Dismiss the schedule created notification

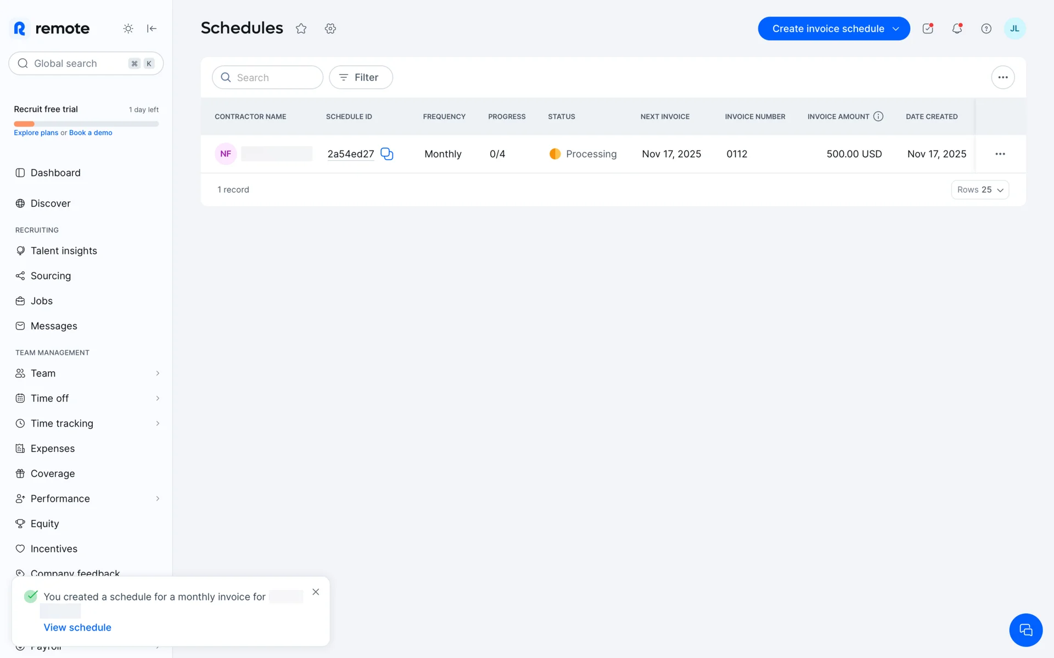(316, 592)
